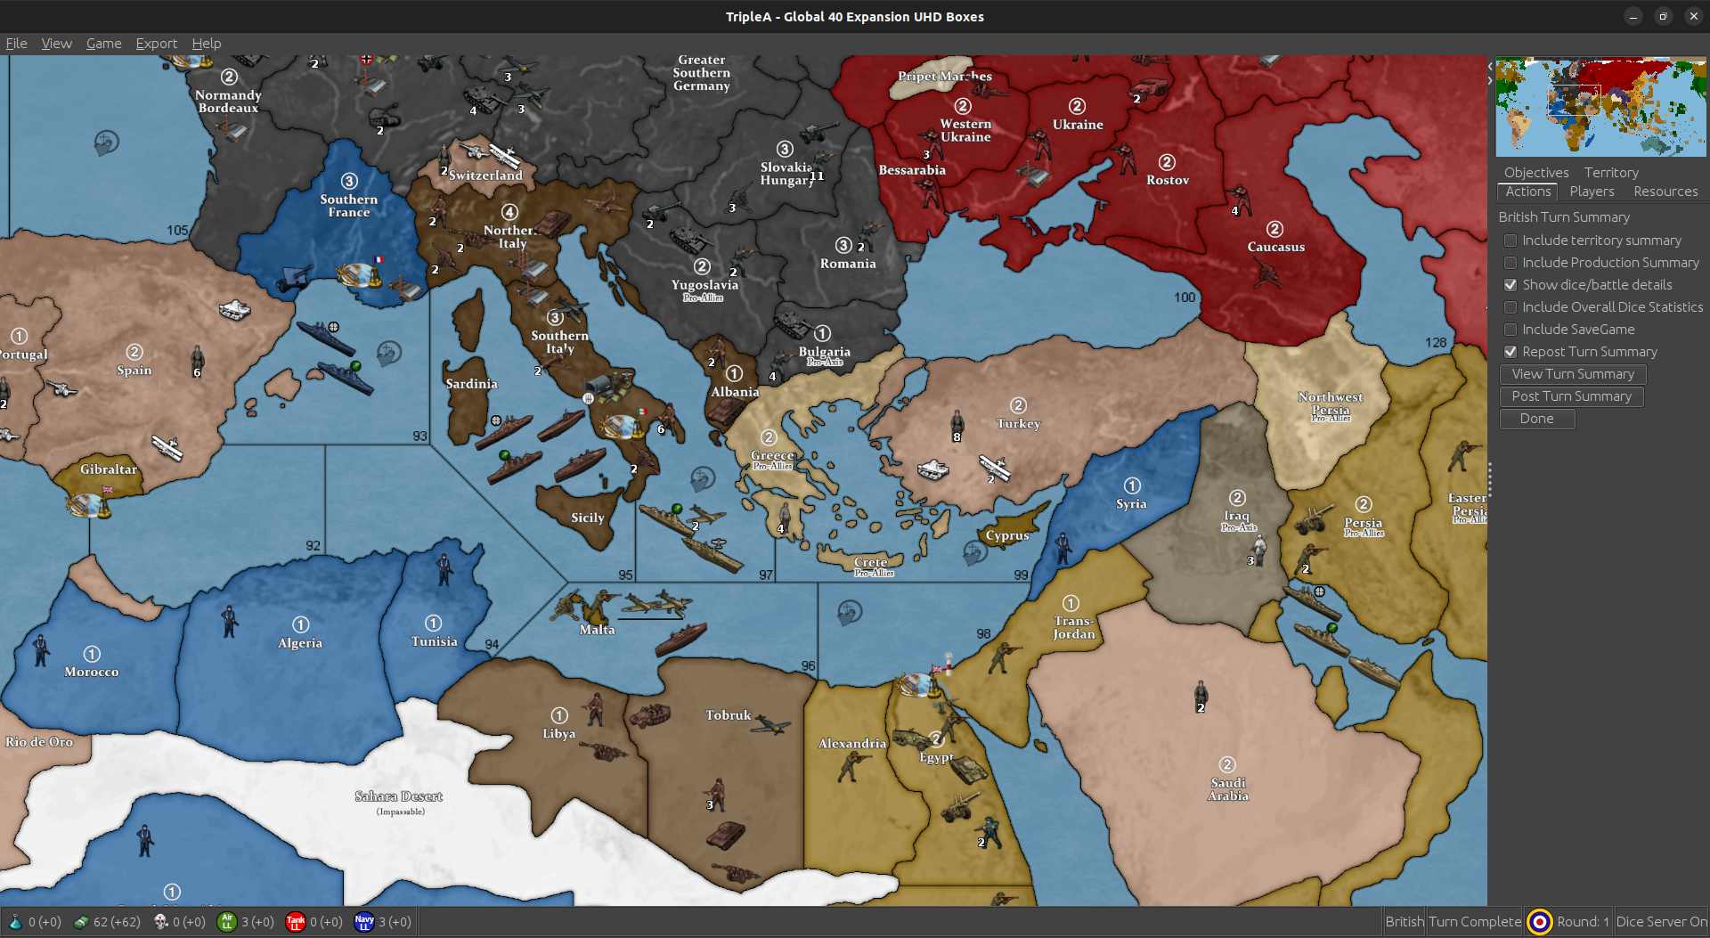
Task: Open the Help menu
Action: [206, 44]
